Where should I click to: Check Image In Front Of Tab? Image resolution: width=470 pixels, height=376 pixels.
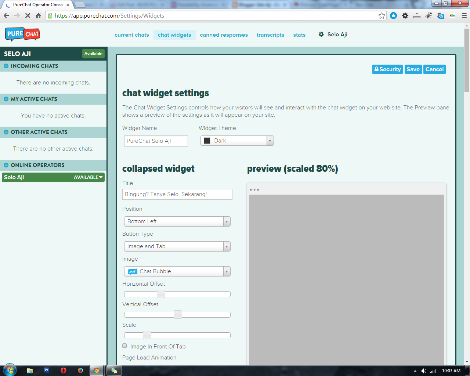pyautogui.click(x=124, y=346)
